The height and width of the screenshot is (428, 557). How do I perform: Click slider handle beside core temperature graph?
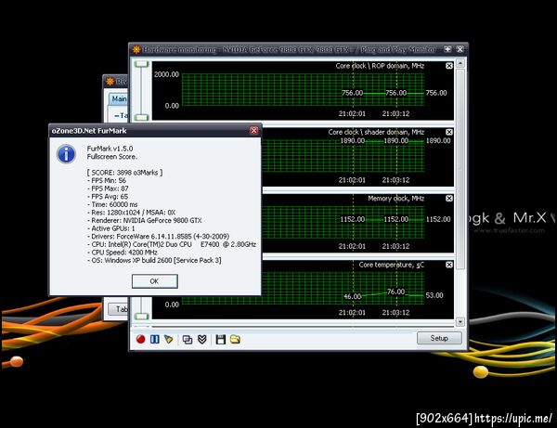pos(142,316)
